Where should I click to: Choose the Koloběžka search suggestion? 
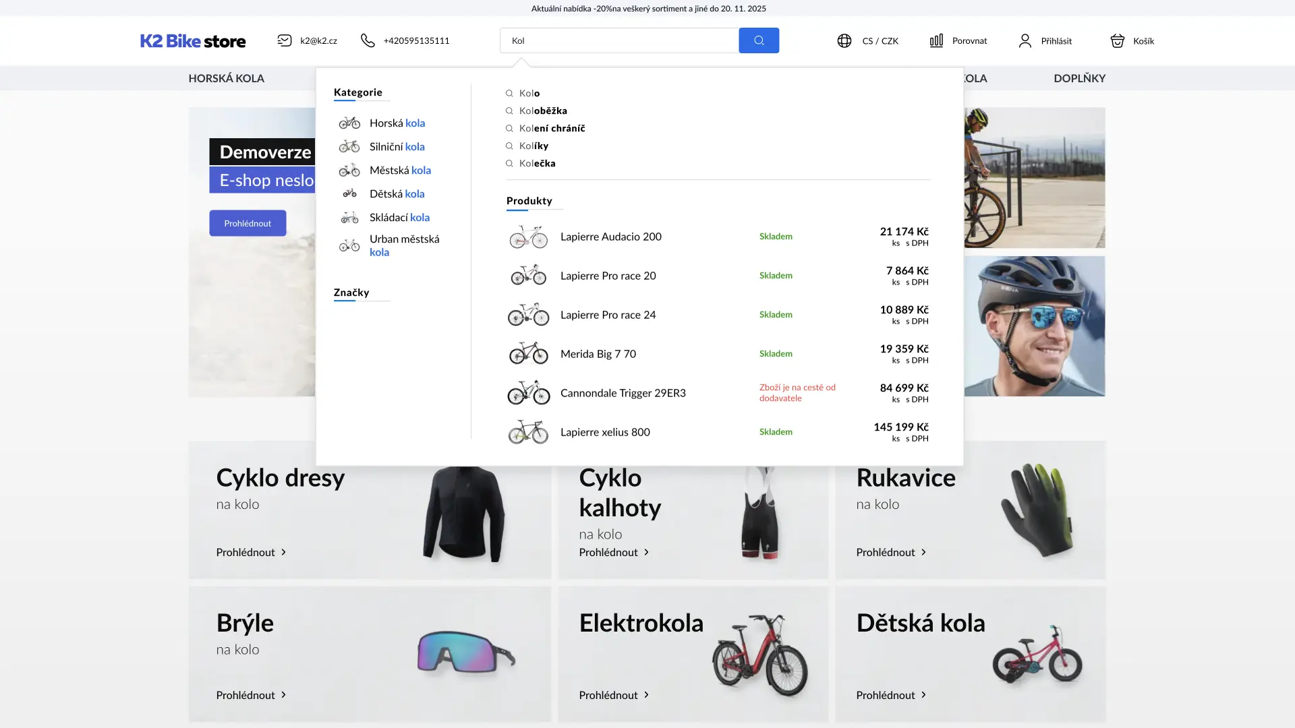tap(542, 111)
